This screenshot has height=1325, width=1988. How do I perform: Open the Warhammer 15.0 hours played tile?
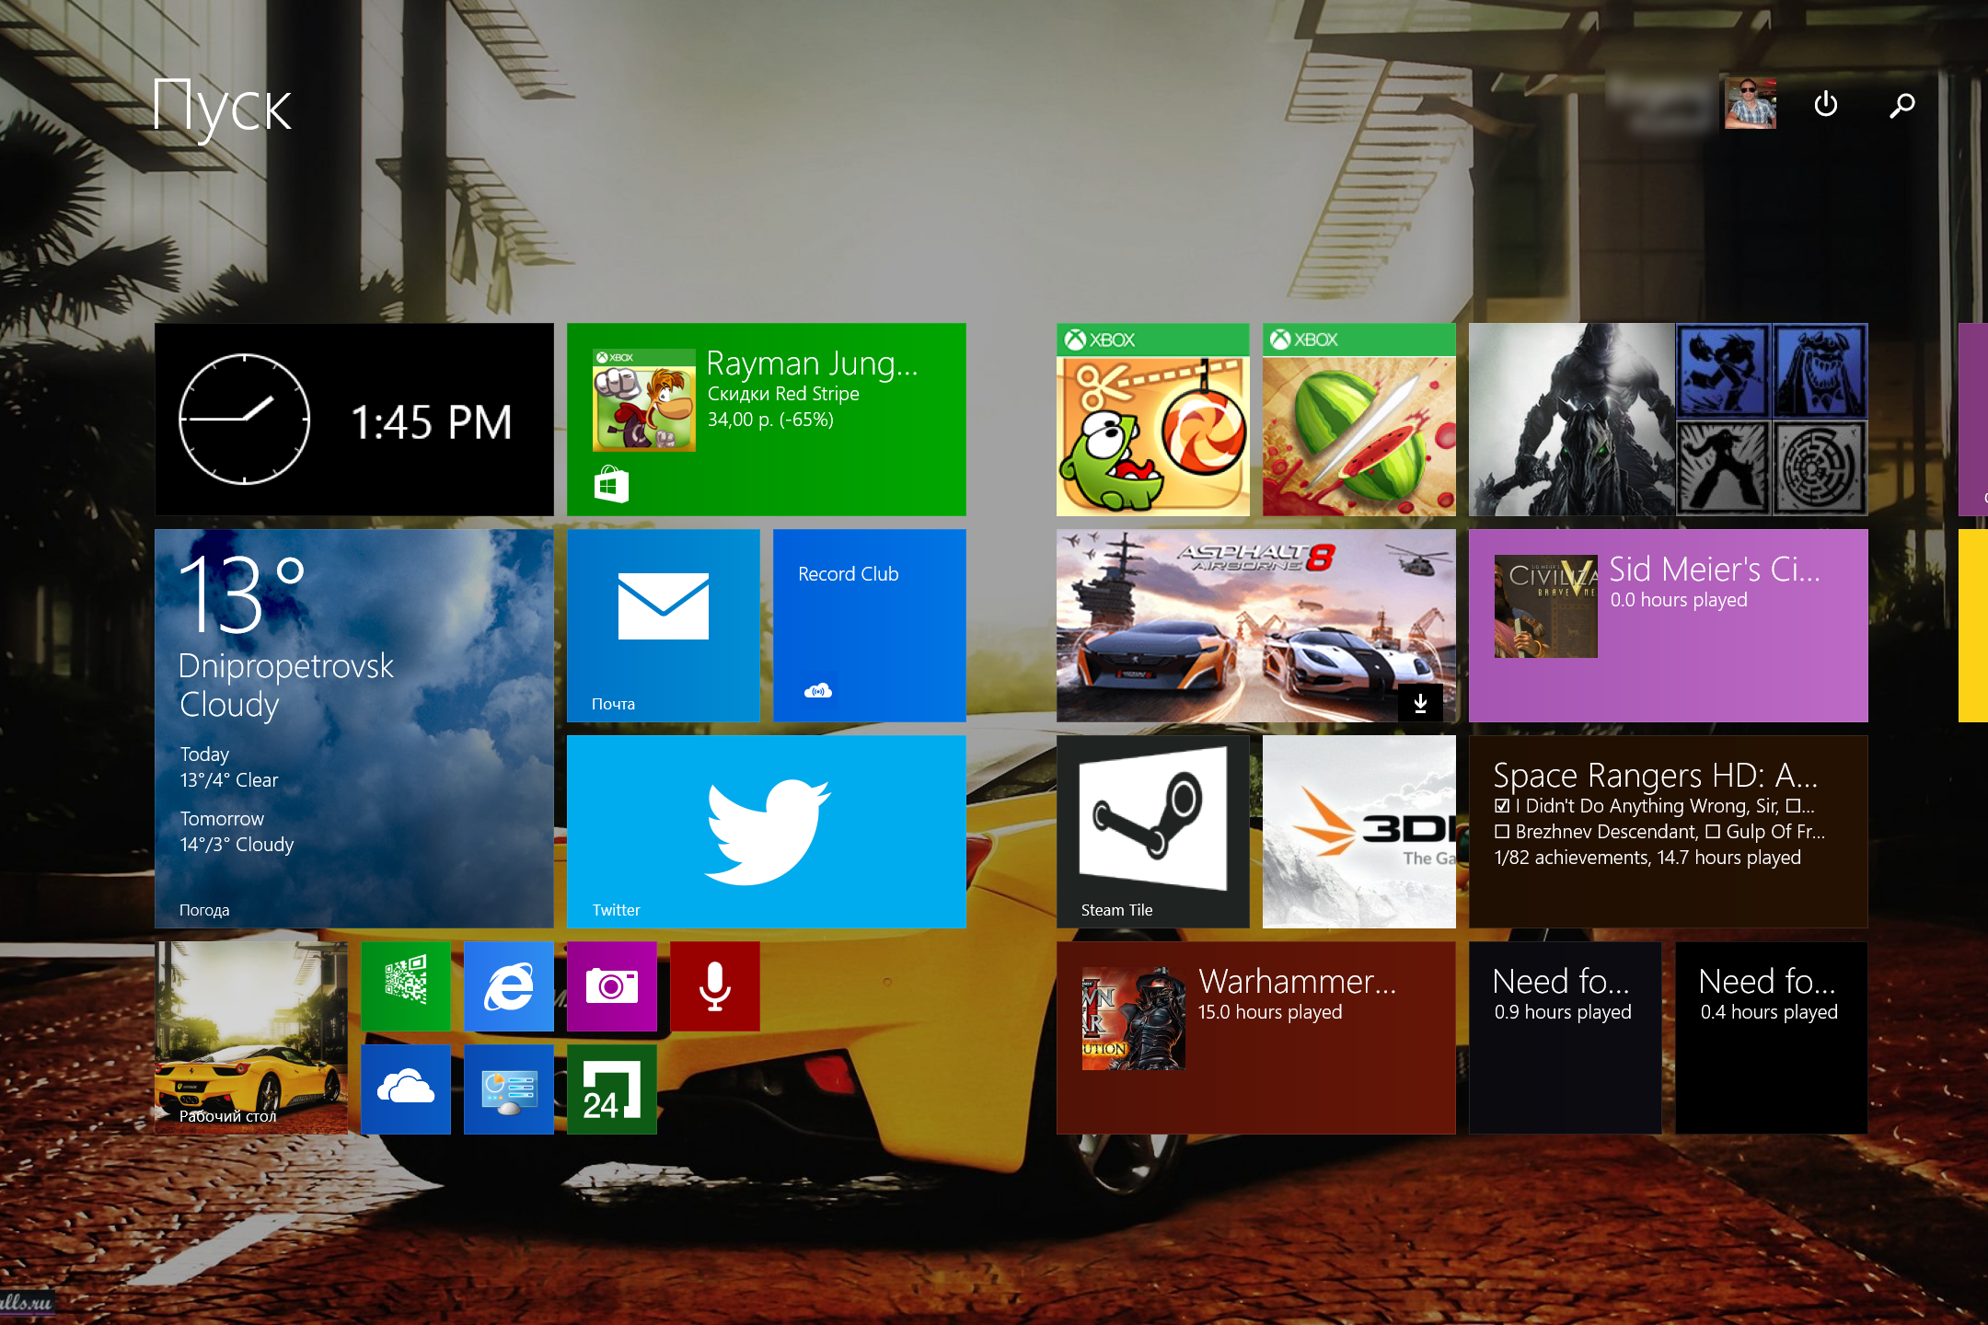click(1256, 1038)
